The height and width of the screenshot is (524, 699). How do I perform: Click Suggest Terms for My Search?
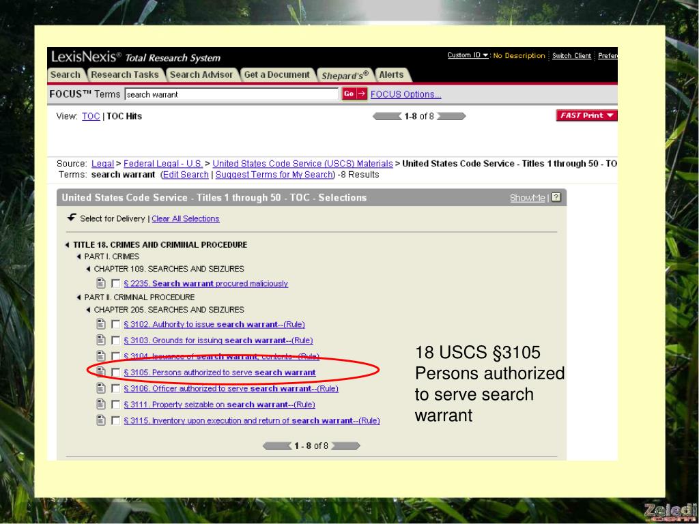(x=274, y=175)
